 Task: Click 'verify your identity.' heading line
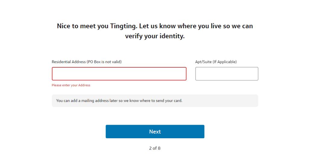coord(155,37)
